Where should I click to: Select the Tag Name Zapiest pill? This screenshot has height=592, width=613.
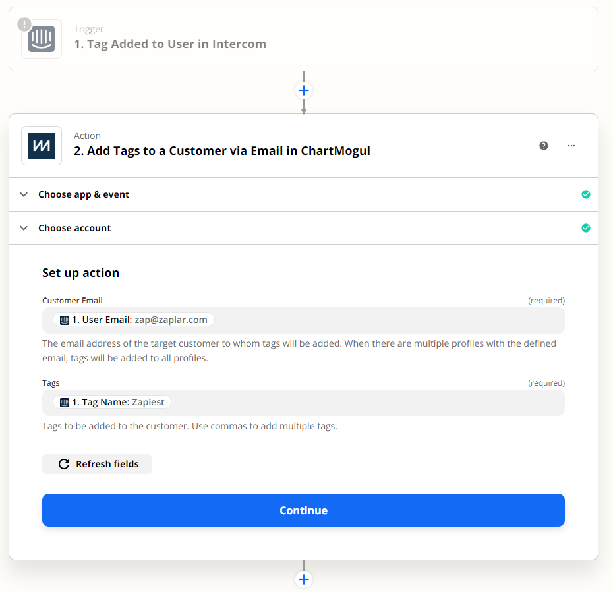click(112, 402)
